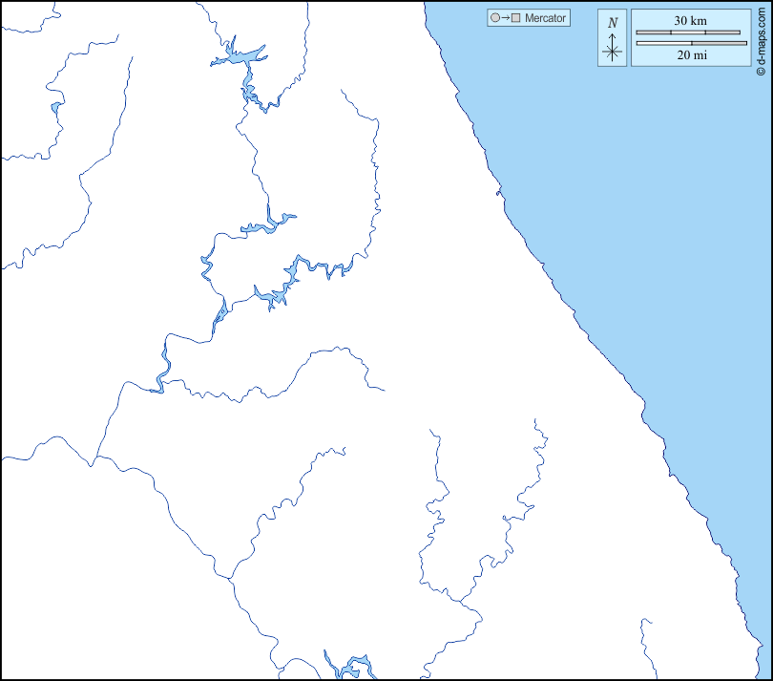Click the 20 mi scale label
This screenshot has width=773, height=681.
(691, 55)
